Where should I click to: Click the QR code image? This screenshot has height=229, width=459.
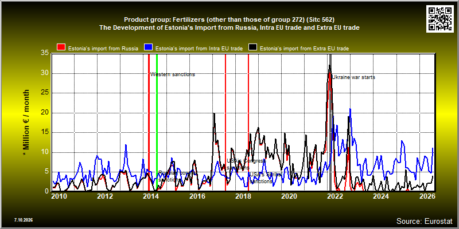point(440,18)
